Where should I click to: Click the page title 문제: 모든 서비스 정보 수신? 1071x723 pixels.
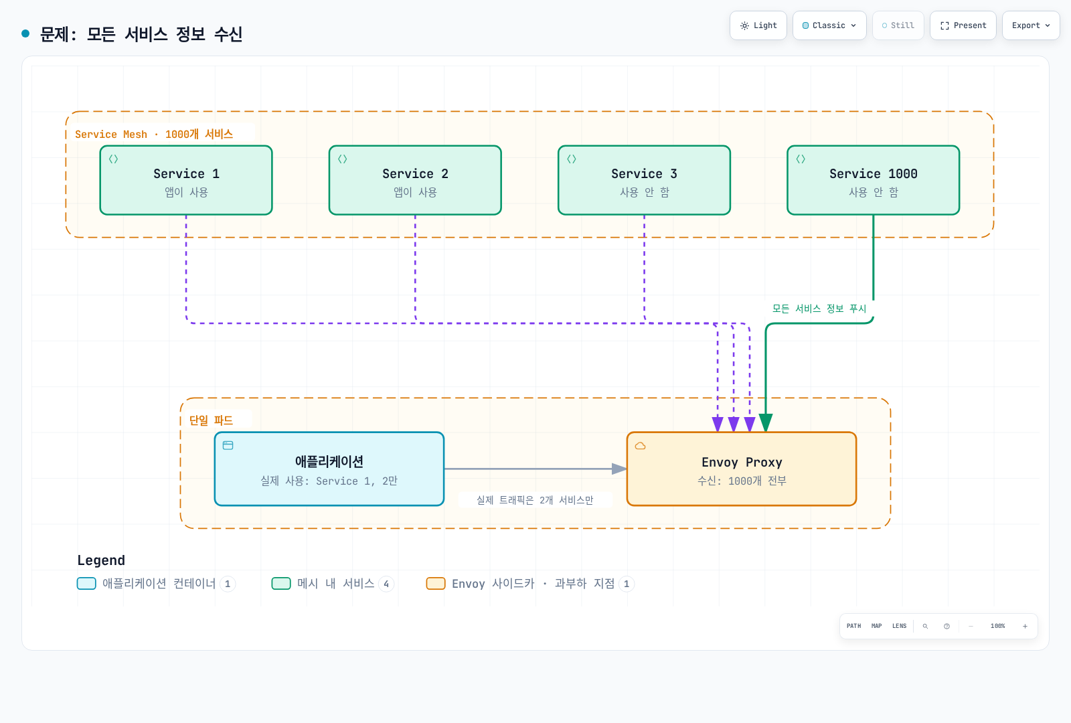click(141, 34)
